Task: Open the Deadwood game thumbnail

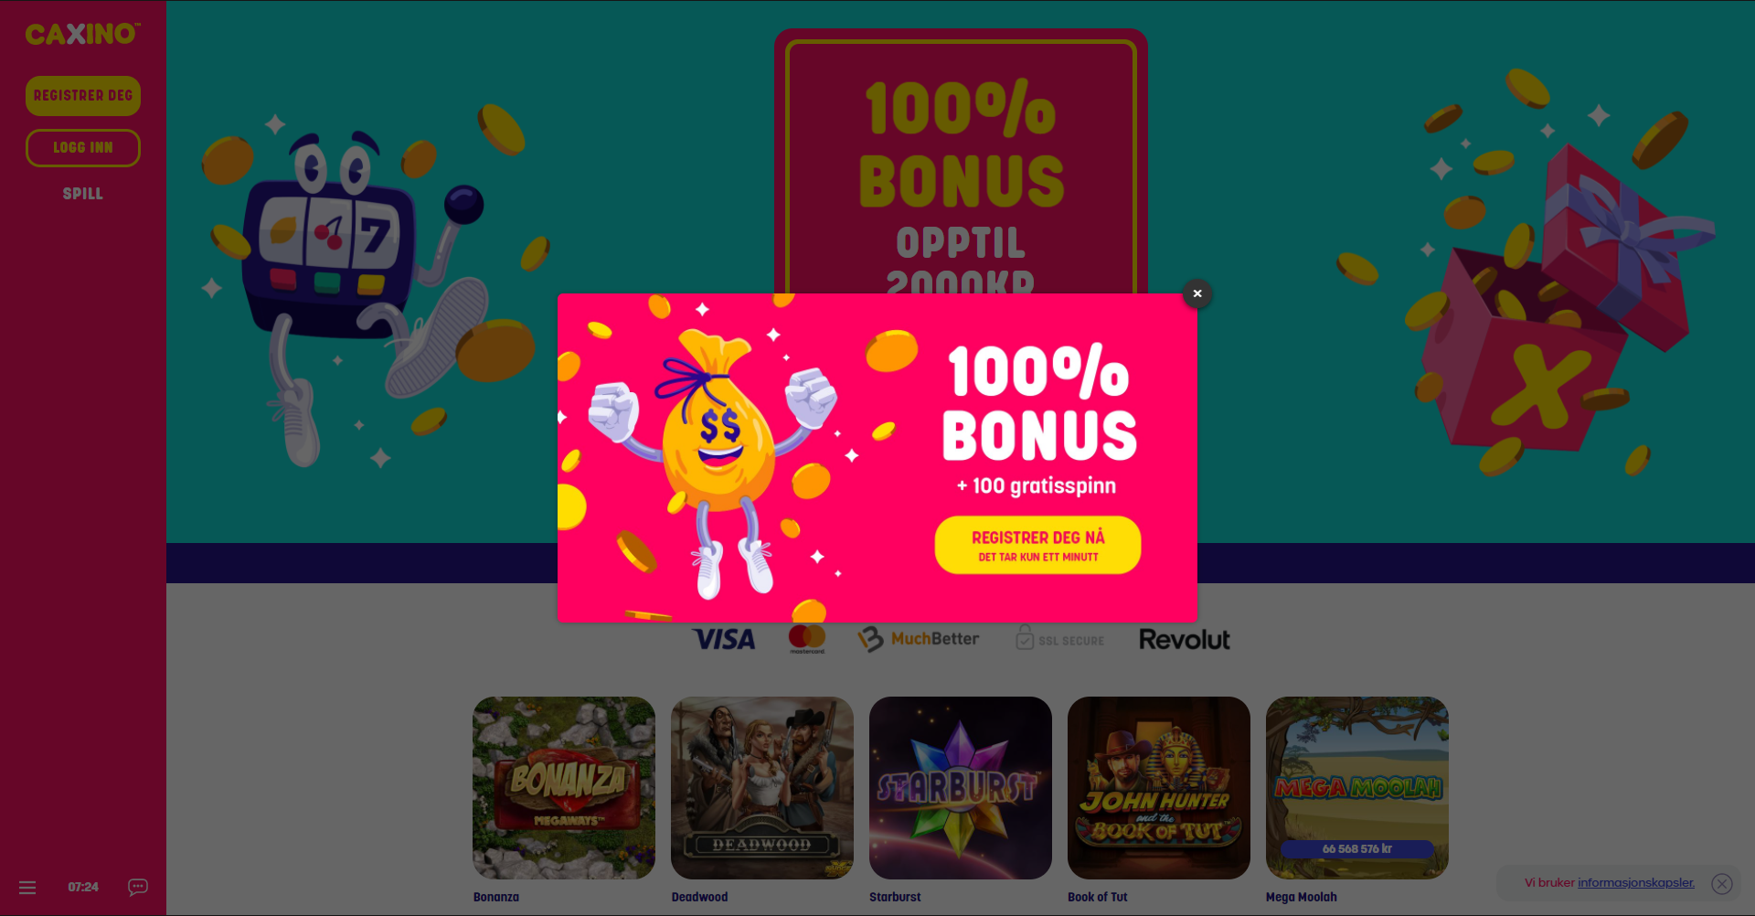Action: 762,788
